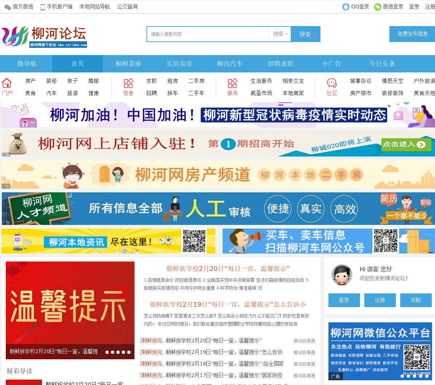This screenshot has height=385, width=435.
Task: Click the sidebar 登录 button
Action: pos(344,300)
